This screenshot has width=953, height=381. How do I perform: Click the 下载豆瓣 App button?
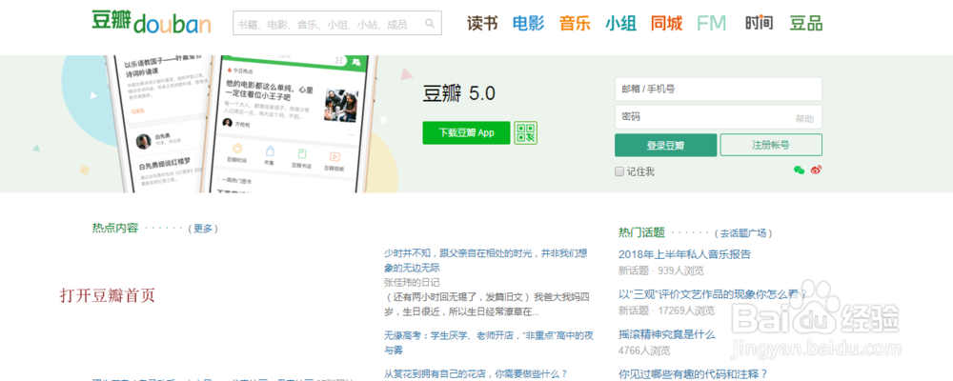[466, 132]
